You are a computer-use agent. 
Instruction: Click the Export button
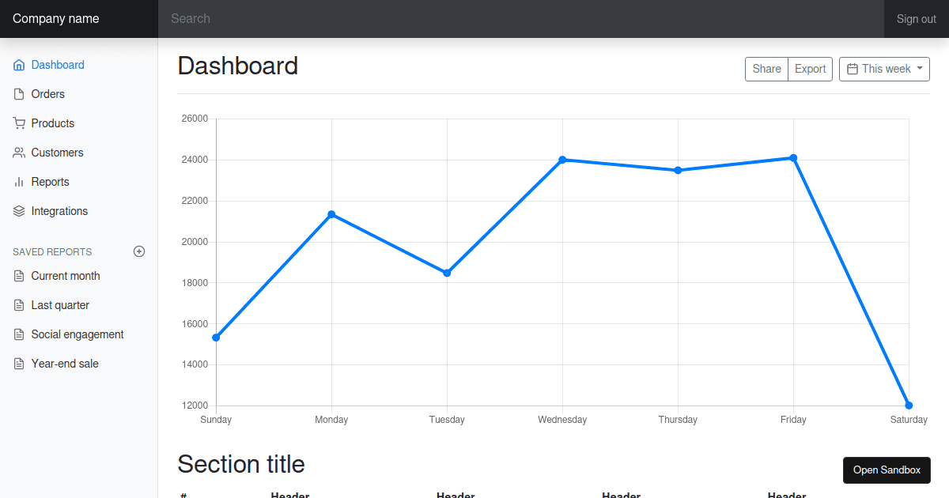[x=810, y=69]
